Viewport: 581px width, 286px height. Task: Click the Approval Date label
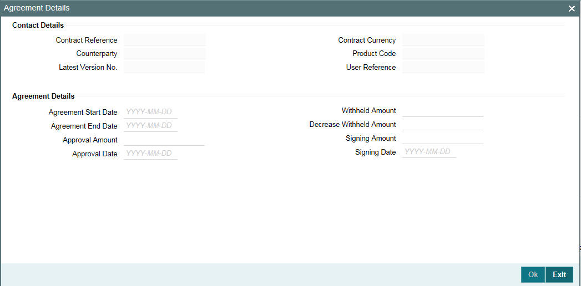tap(95, 154)
